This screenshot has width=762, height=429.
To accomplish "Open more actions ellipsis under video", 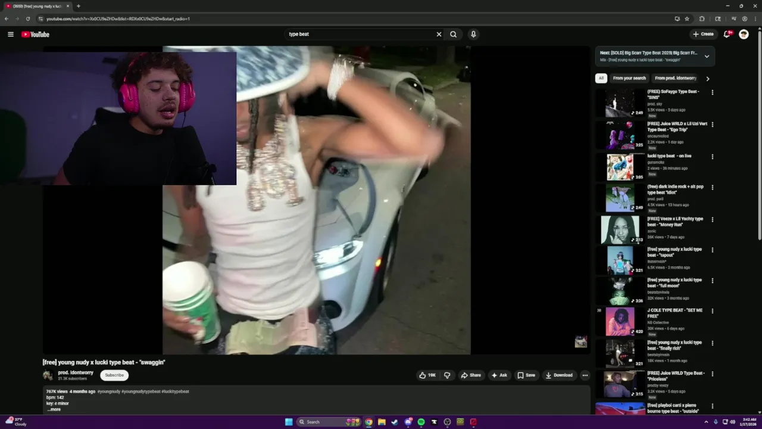I will pos(585,375).
